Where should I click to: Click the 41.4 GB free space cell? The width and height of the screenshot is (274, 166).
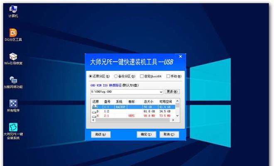pyautogui.click(x=165, y=107)
